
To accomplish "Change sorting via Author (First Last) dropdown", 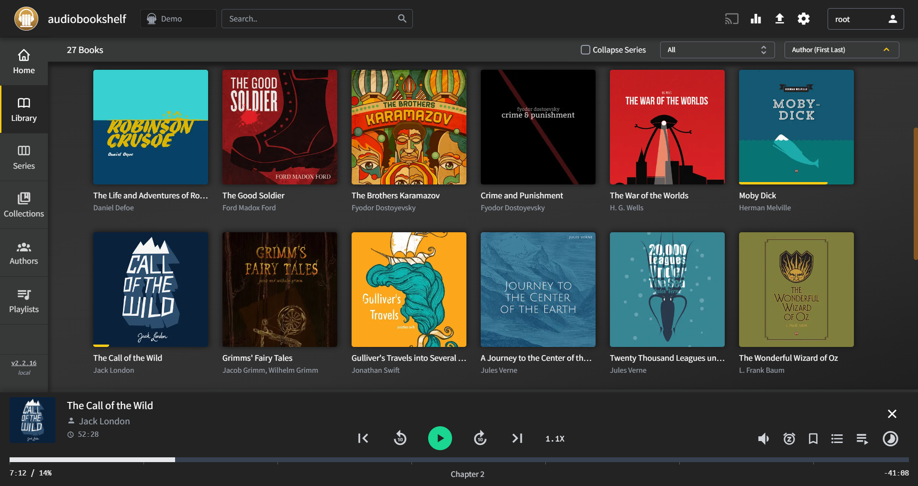I will [841, 49].
